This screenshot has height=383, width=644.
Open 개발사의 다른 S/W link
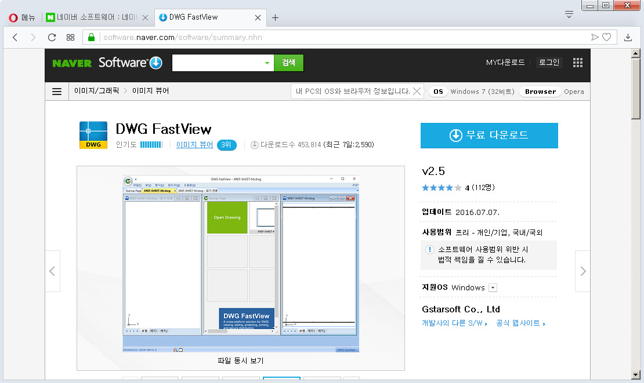coord(454,323)
